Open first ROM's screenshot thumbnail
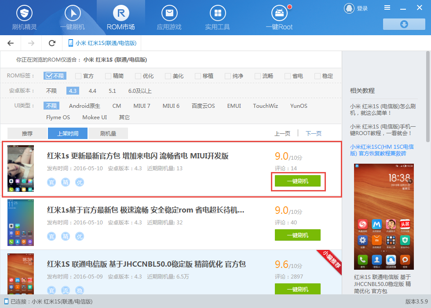This screenshot has width=431, height=308. point(21,168)
